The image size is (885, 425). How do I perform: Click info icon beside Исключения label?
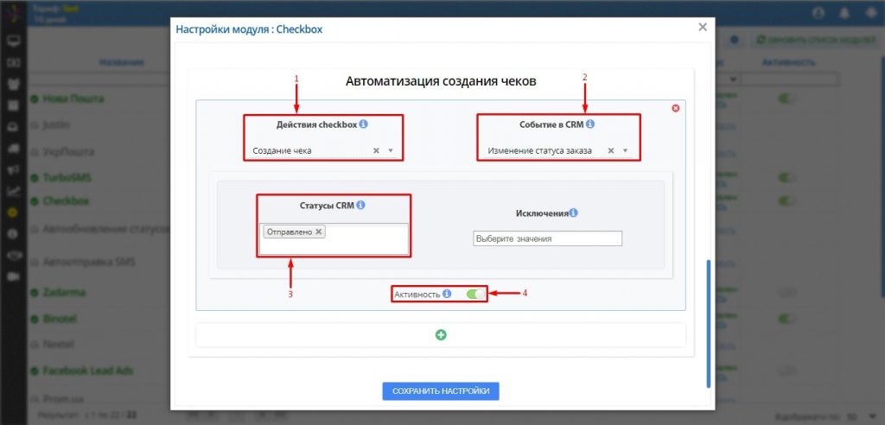click(x=573, y=212)
